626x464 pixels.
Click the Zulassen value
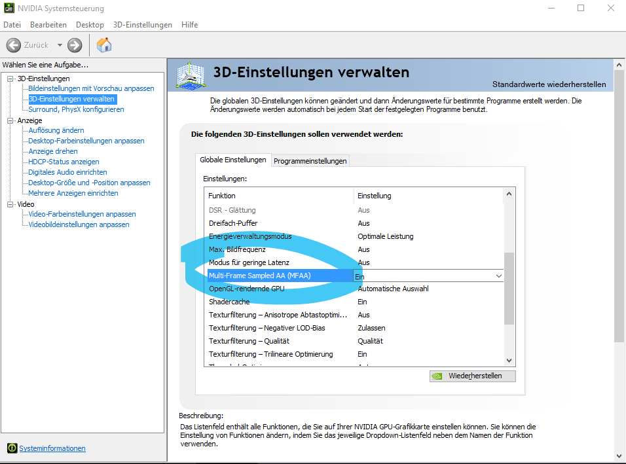point(372,328)
